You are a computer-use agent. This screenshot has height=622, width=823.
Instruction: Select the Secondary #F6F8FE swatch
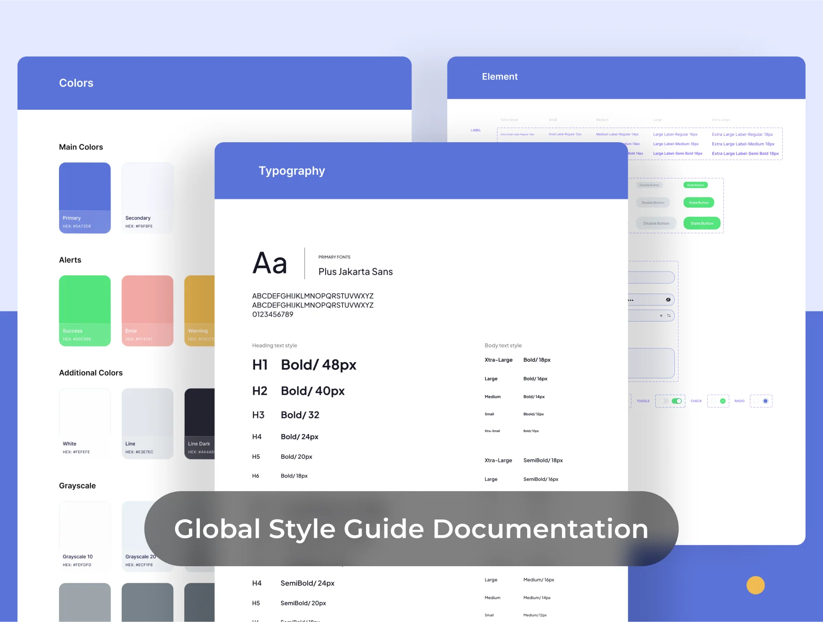[x=147, y=198]
